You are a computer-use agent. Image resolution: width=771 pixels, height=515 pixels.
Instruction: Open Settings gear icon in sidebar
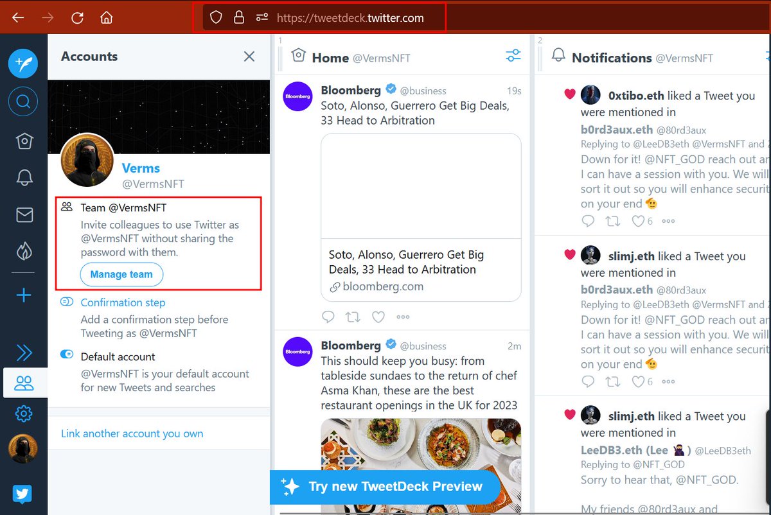[x=24, y=414]
